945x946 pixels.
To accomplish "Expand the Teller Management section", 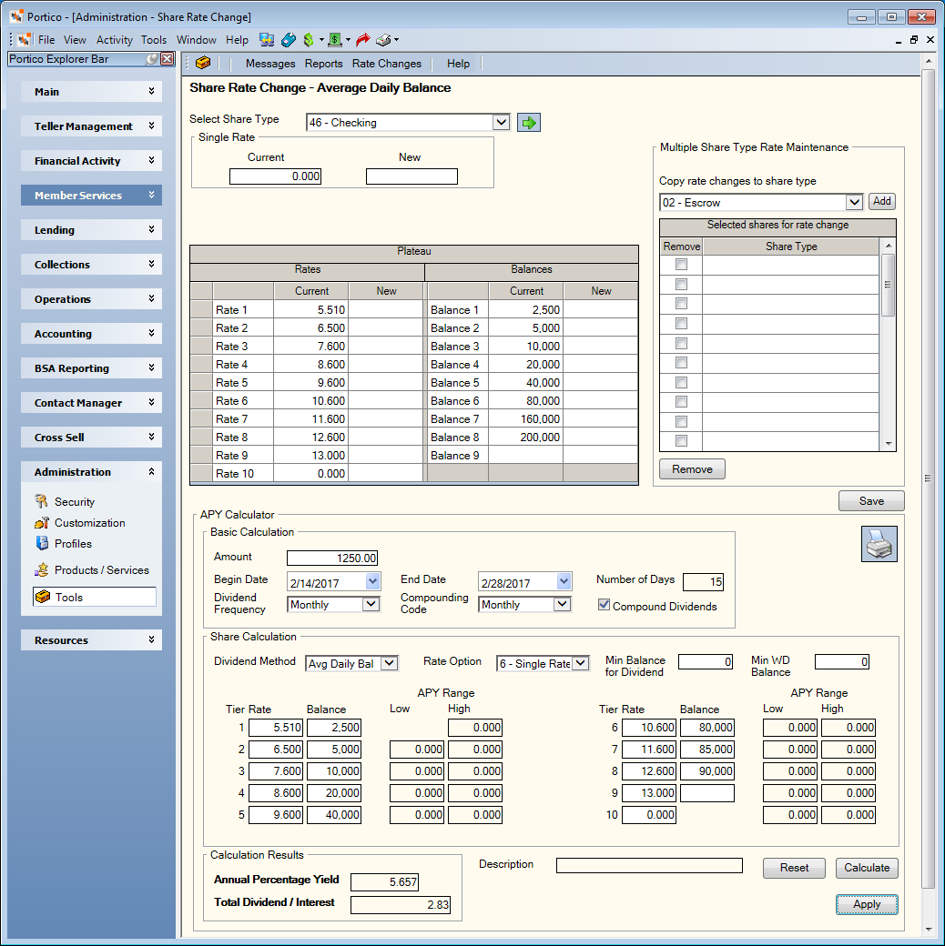I will pos(91,126).
